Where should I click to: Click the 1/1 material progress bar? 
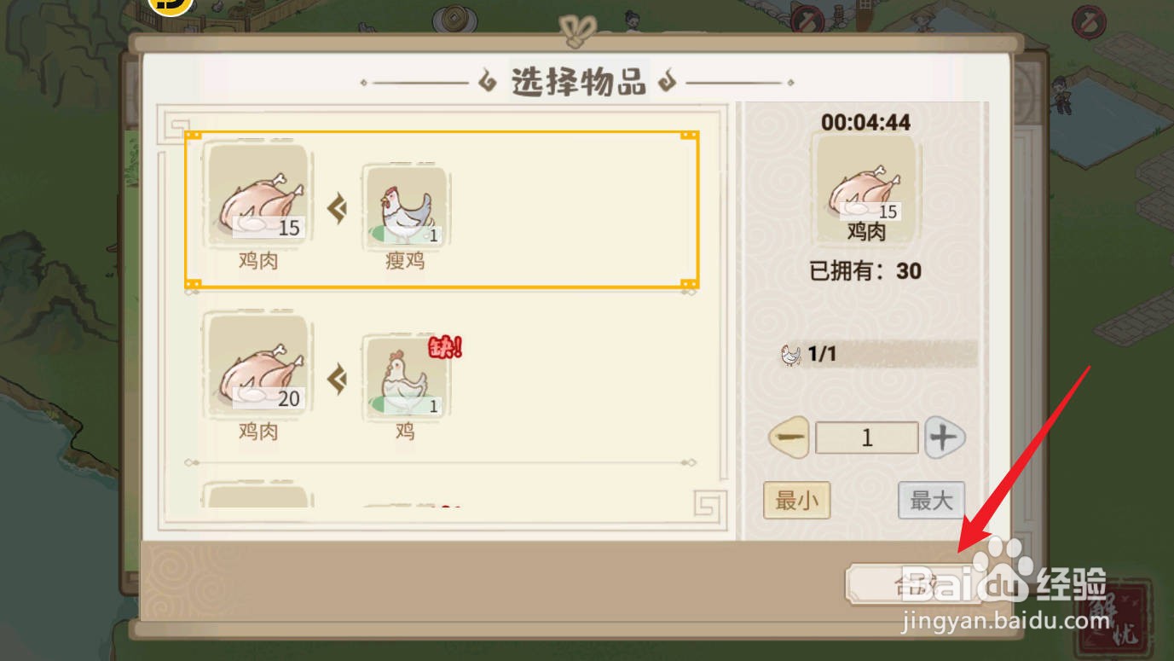(878, 354)
